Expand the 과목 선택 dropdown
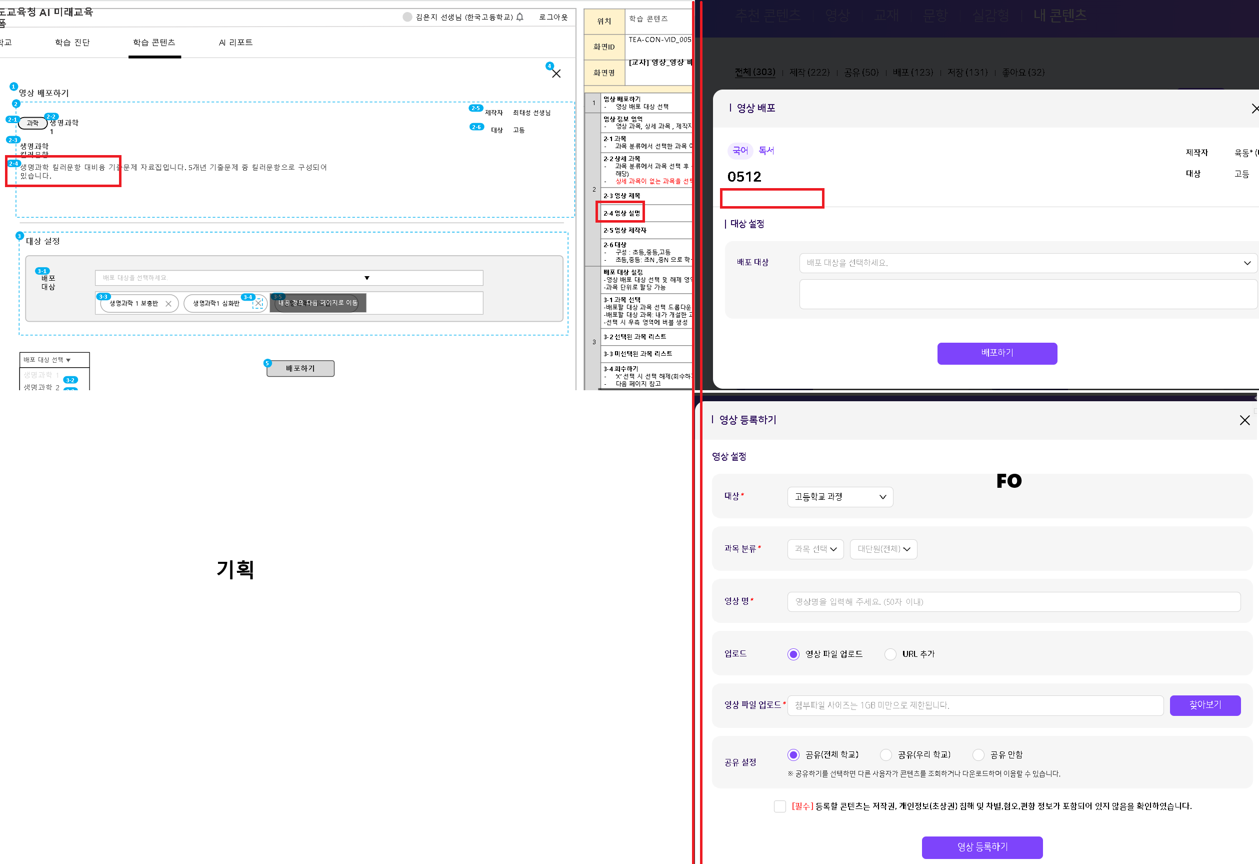This screenshot has width=1259, height=864. point(815,549)
